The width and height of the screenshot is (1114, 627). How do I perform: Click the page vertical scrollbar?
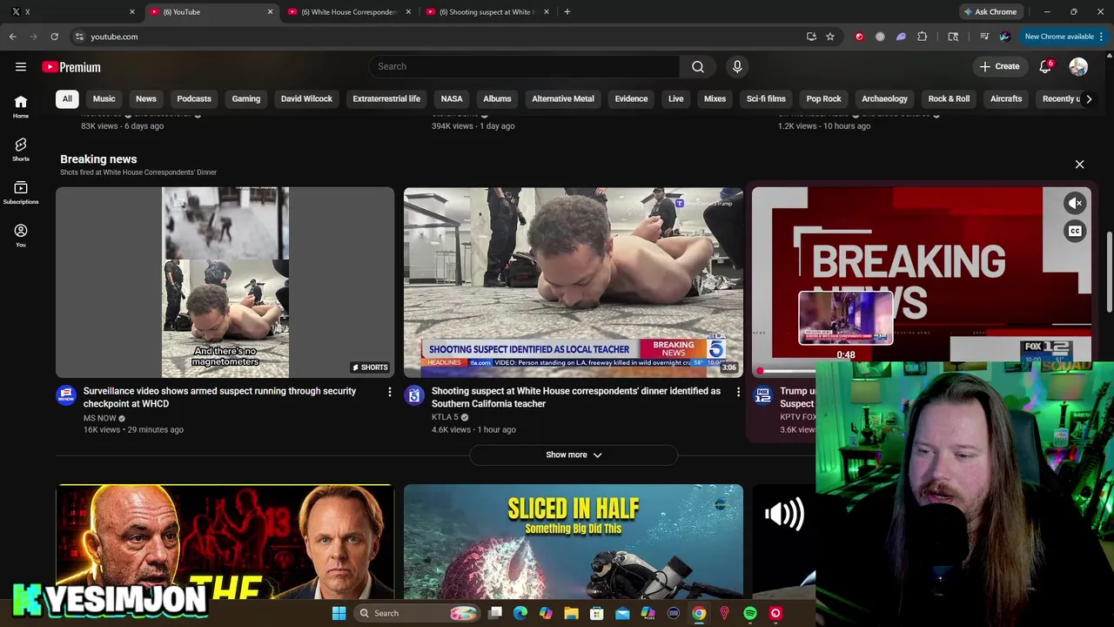[x=1109, y=272]
